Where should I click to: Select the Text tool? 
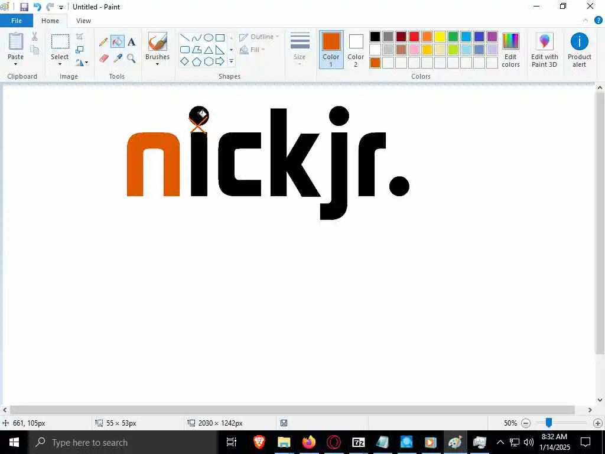coord(132,42)
